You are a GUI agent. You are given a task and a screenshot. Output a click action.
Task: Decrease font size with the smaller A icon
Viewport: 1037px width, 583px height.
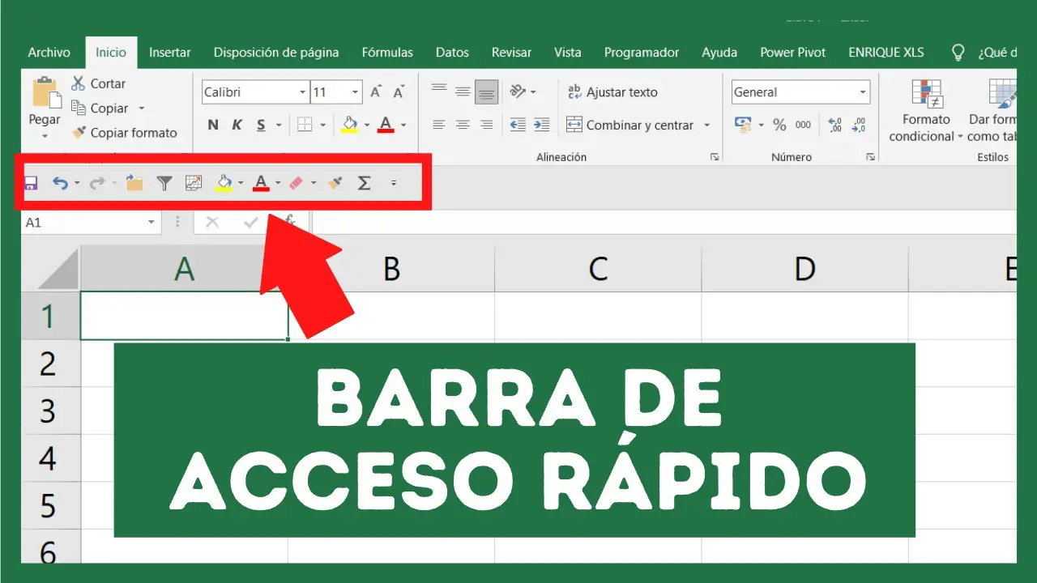pos(399,92)
